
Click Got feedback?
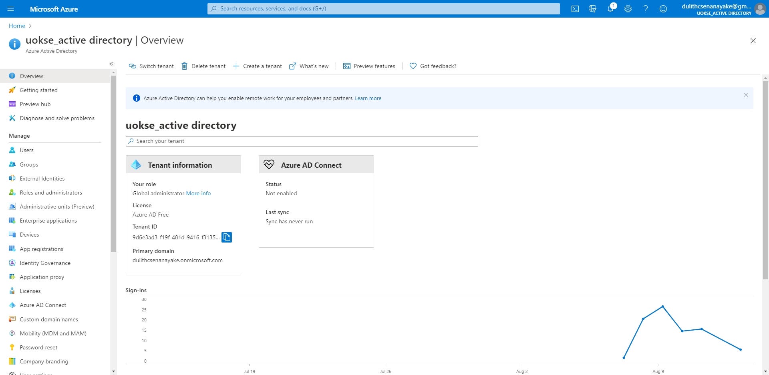[x=433, y=66]
